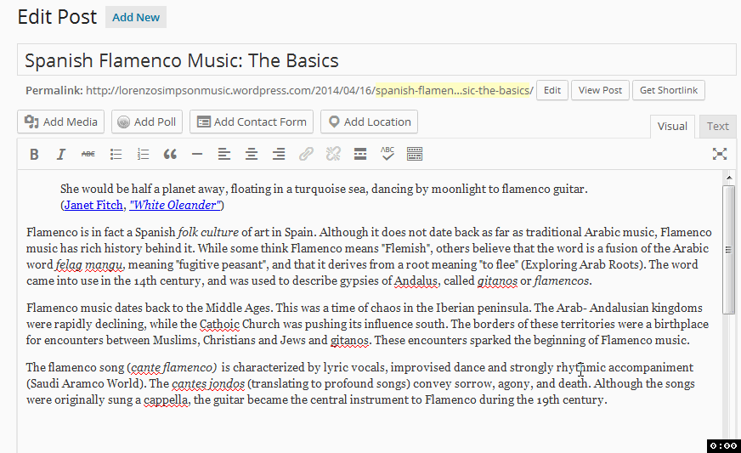
Task: Insert a bulleted list
Action: [116, 154]
